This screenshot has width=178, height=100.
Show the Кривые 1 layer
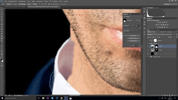148,41
